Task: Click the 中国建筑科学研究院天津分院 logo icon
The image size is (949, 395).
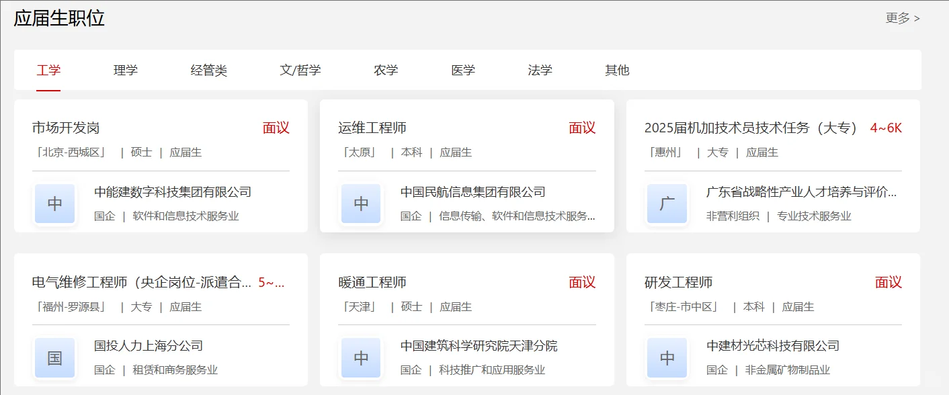Action: point(361,358)
